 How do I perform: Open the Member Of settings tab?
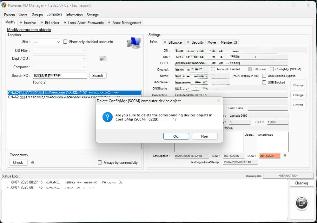tap(229, 42)
